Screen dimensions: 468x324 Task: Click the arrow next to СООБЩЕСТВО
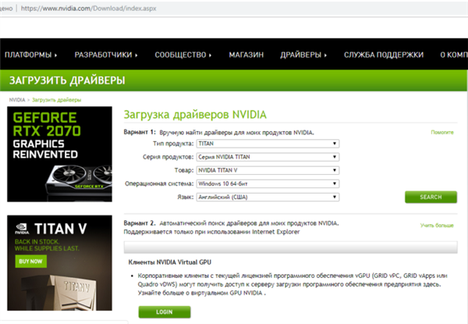(210, 55)
